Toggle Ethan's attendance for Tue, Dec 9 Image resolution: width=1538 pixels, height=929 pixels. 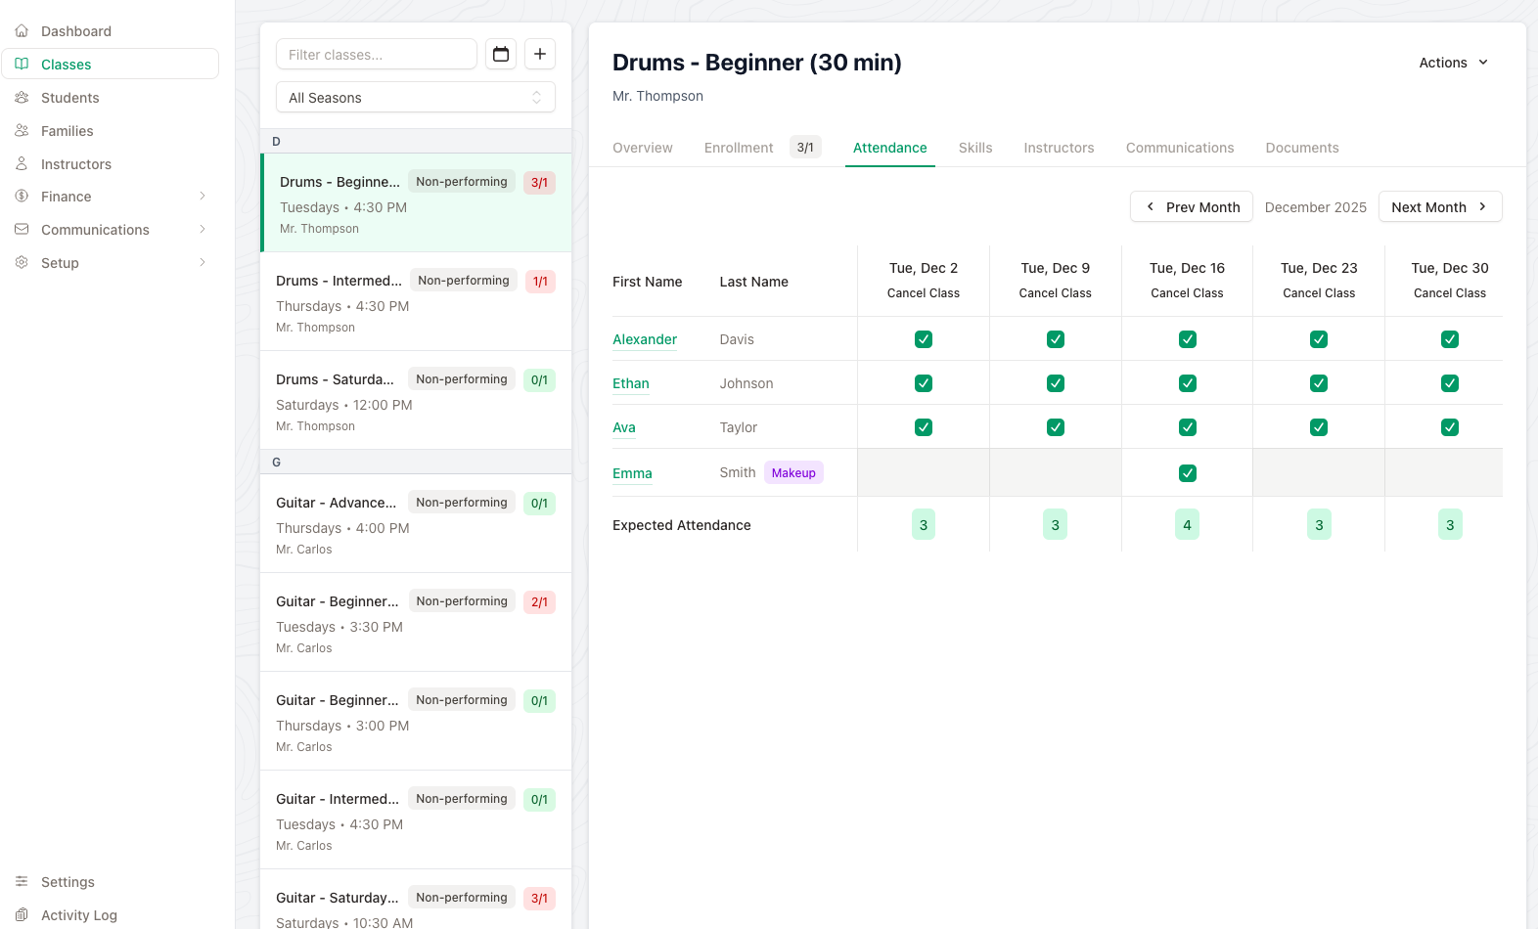(1056, 383)
